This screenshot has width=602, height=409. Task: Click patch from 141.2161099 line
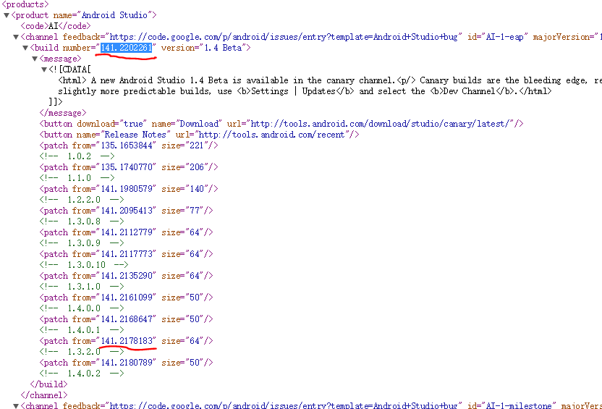127,298
